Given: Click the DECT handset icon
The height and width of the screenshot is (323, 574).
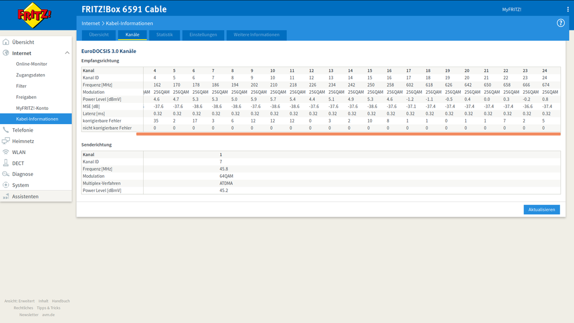Looking at the screenshot, I should [6, 163].
